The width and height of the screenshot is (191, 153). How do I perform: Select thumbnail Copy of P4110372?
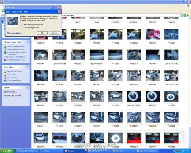click(x=134, y=97)
